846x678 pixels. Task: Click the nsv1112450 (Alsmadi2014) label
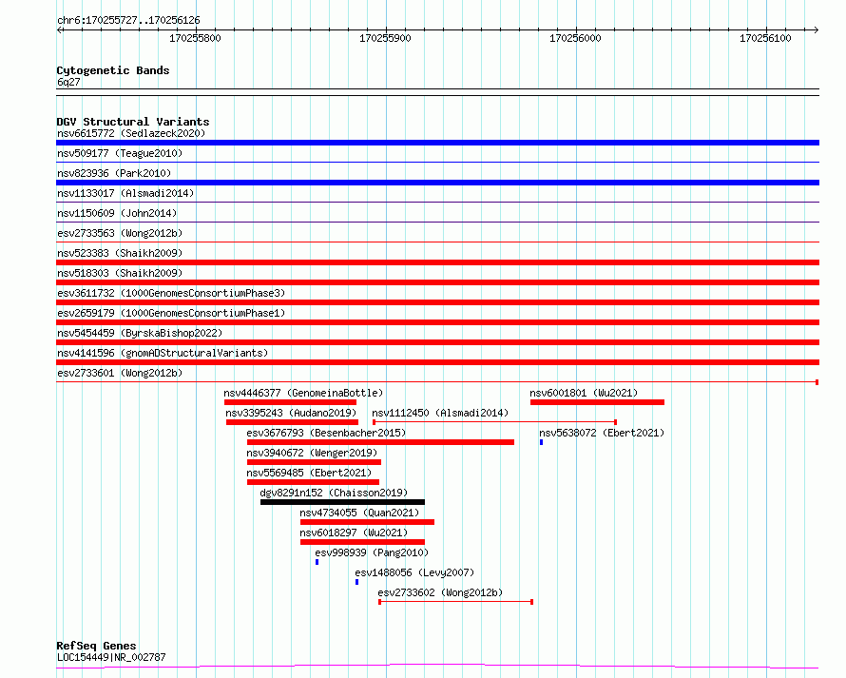pyautogui.click(x=440, y=413)
